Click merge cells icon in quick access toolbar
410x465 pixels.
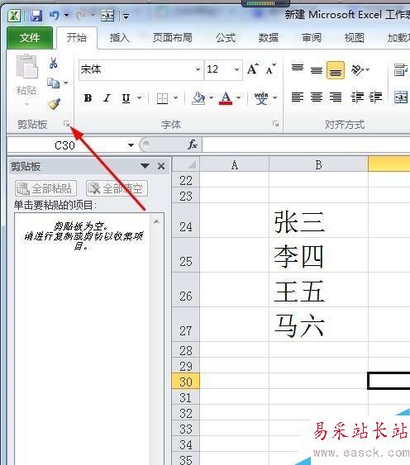tap(107, 16)
